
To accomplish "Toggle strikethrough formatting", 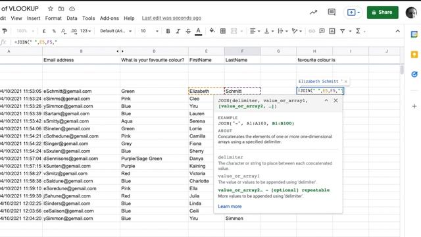I will 188,31.
